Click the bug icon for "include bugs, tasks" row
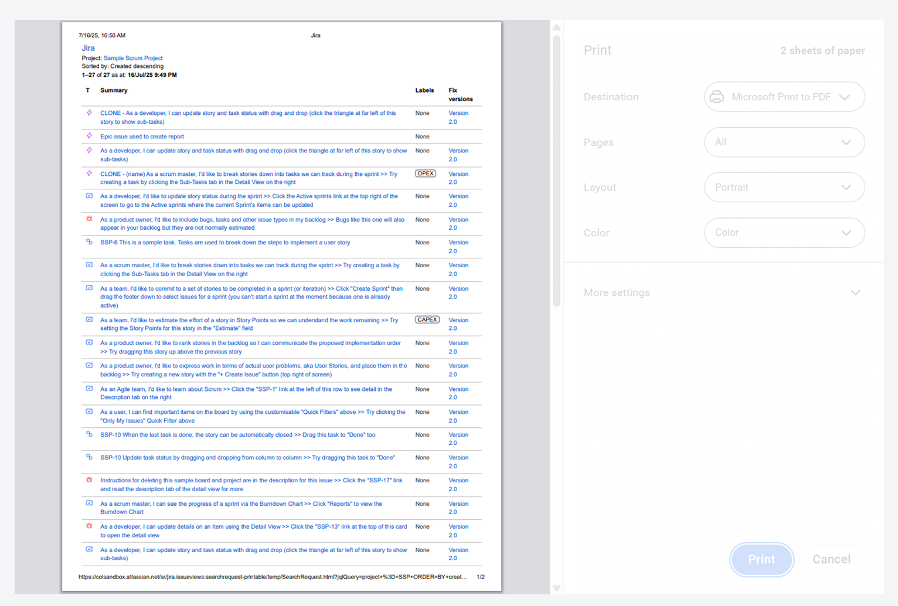Screen dimensions: 898x606 [x=89, y=219]
